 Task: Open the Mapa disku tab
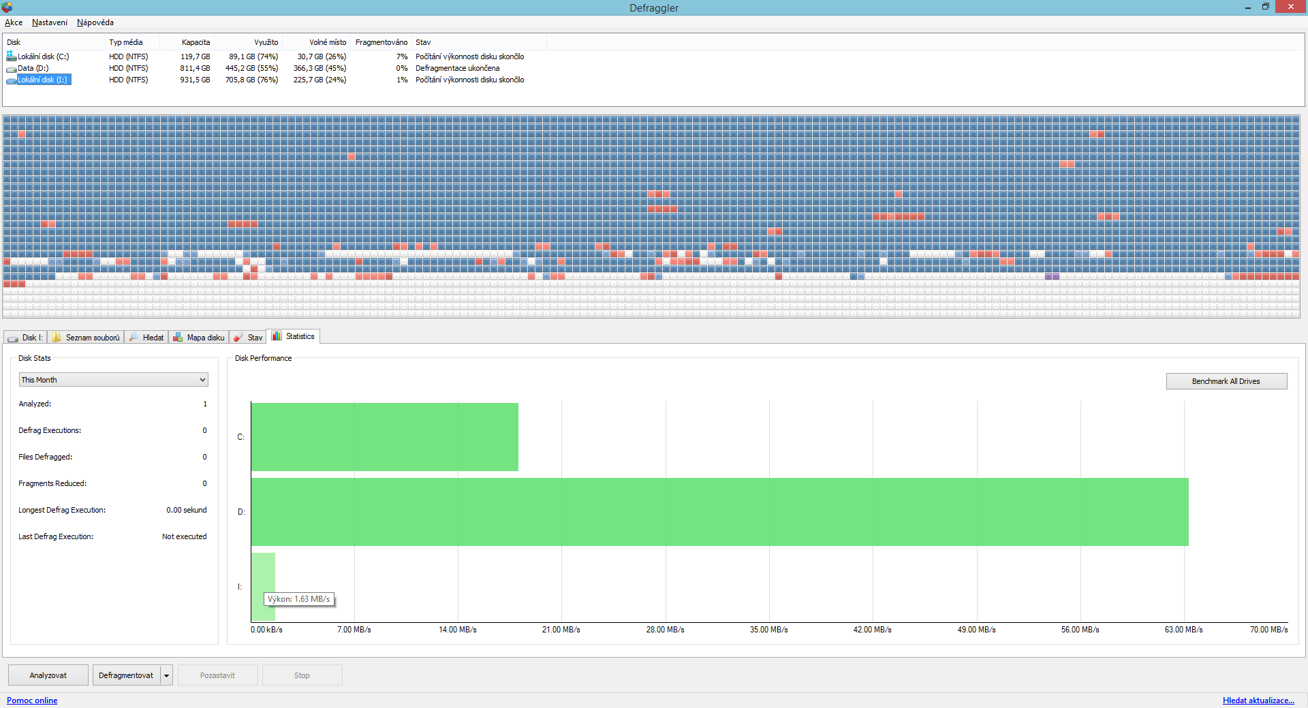pos(199,338)
